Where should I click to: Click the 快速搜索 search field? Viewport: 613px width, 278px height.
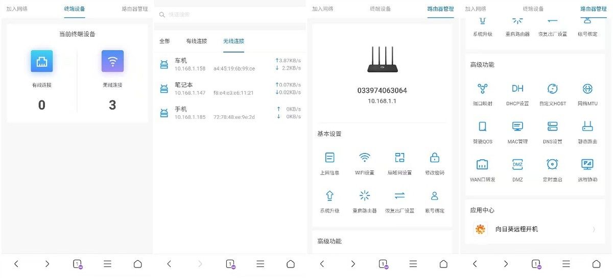click(x=230, y=15)
